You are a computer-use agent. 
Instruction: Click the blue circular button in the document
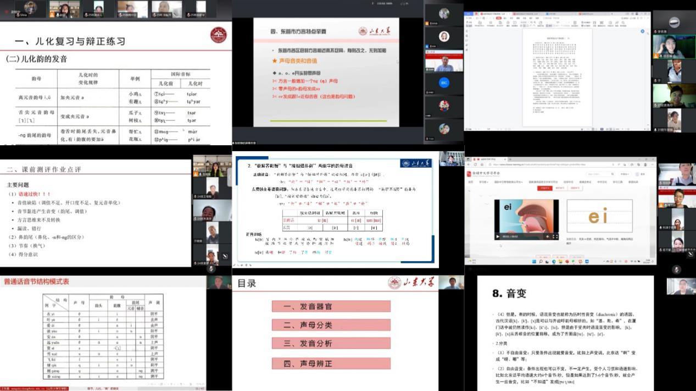click(444, 82)
